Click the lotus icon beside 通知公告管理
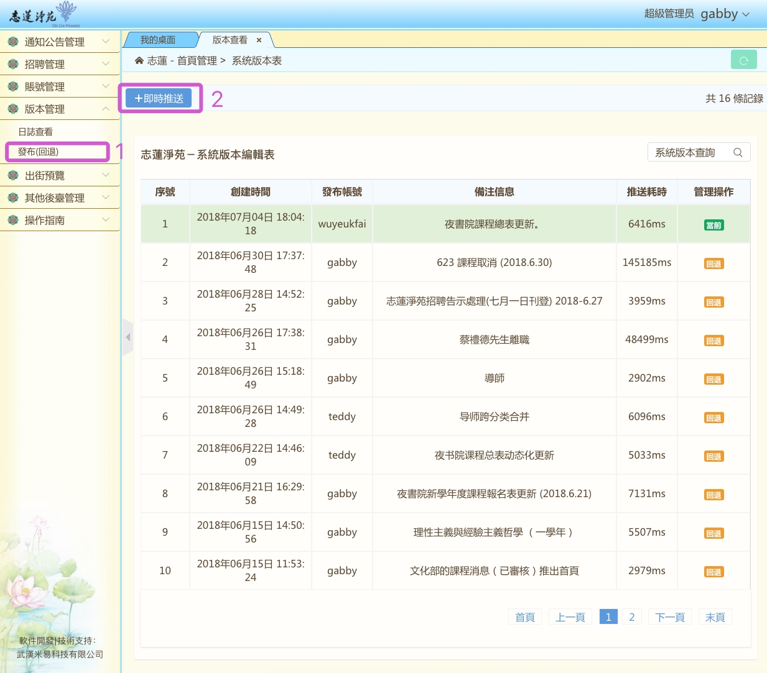The image size is (767, 673). click(x=13, y=42)
